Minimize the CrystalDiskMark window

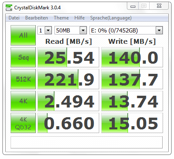tap(133, 6)
